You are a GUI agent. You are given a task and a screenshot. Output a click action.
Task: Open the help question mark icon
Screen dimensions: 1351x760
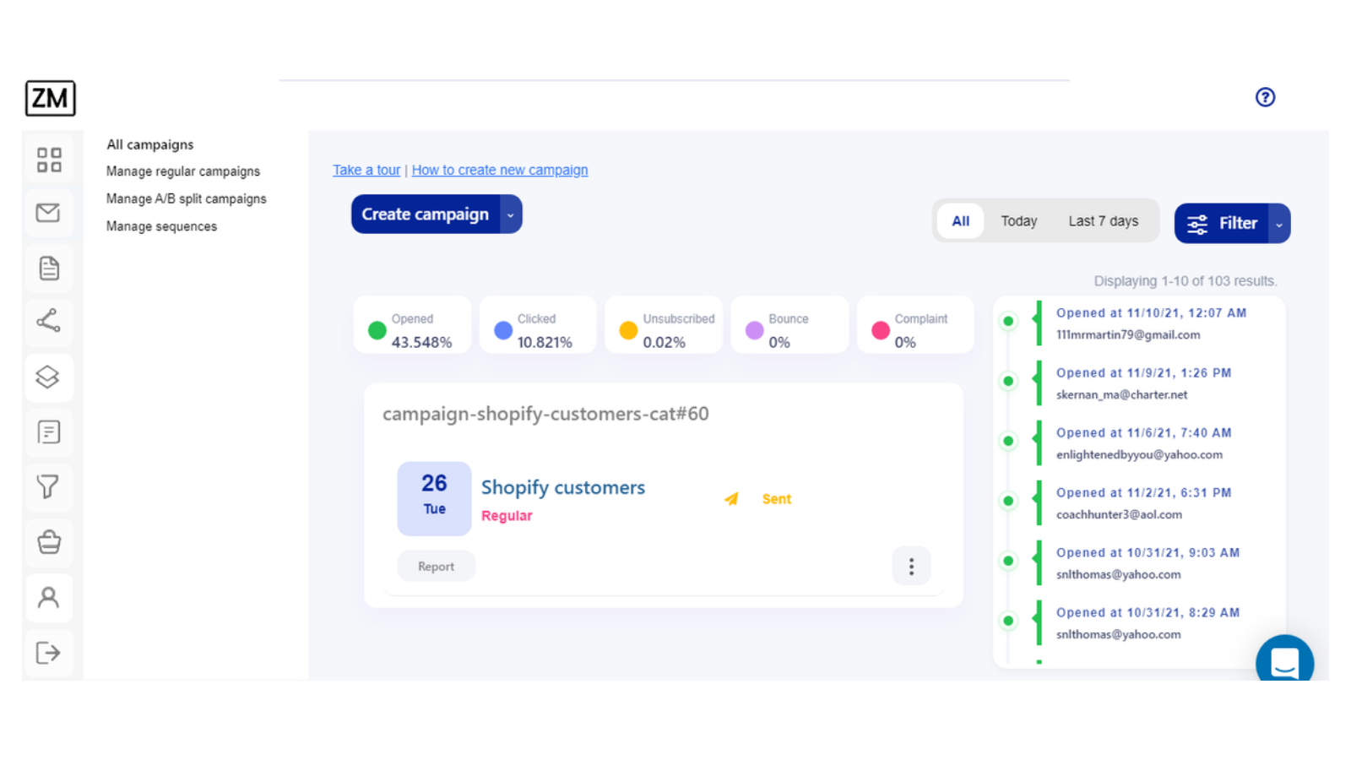[1265, 97]
